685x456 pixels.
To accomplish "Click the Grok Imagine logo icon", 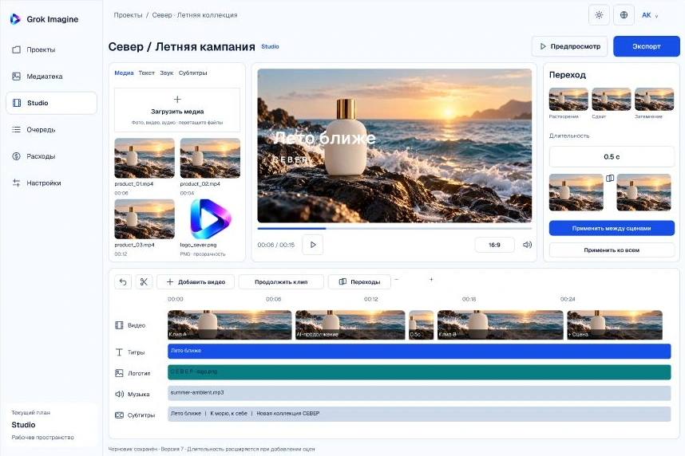I will click(x=15, y=19).
